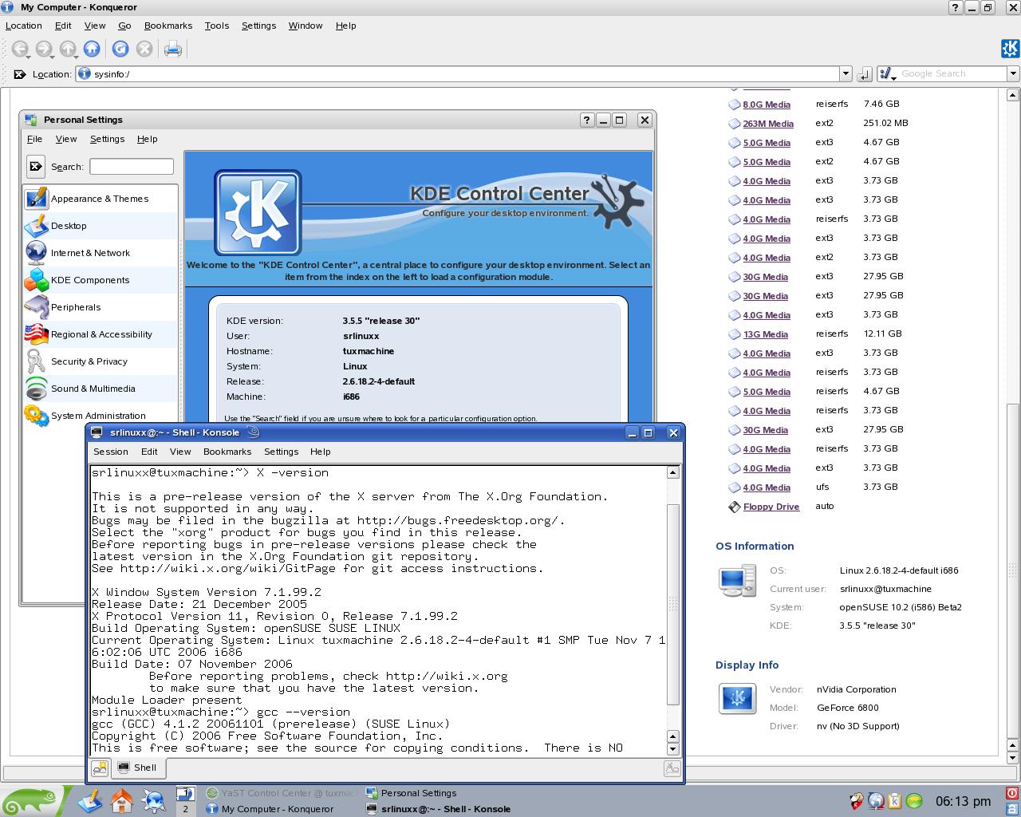Image resolution: width=1021 pixels, height=817 pixels.
Task: Open the network globe tray icon
Action: pyautogui.click(x=876, y=801)
